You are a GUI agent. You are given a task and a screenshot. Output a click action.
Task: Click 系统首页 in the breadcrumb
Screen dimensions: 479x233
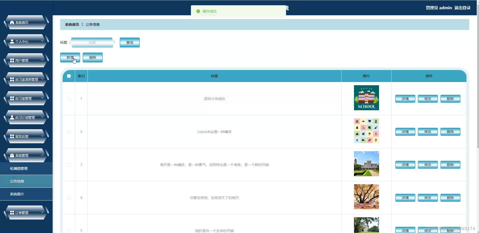(72, 24)
